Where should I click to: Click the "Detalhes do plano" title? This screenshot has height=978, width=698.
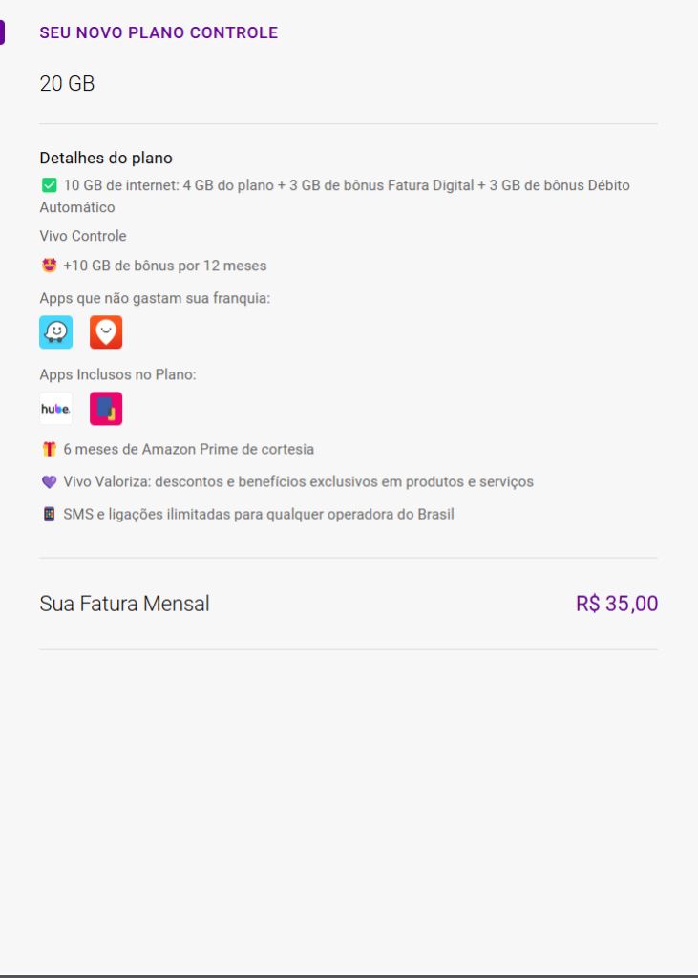point(106,158)
